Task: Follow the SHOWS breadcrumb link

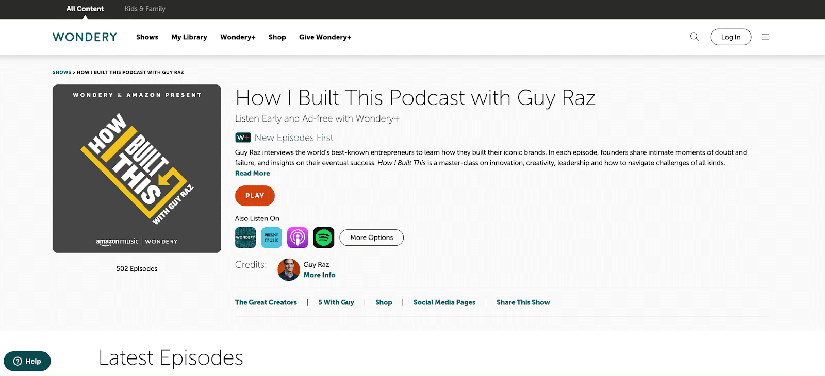Action: coord(62,72)
